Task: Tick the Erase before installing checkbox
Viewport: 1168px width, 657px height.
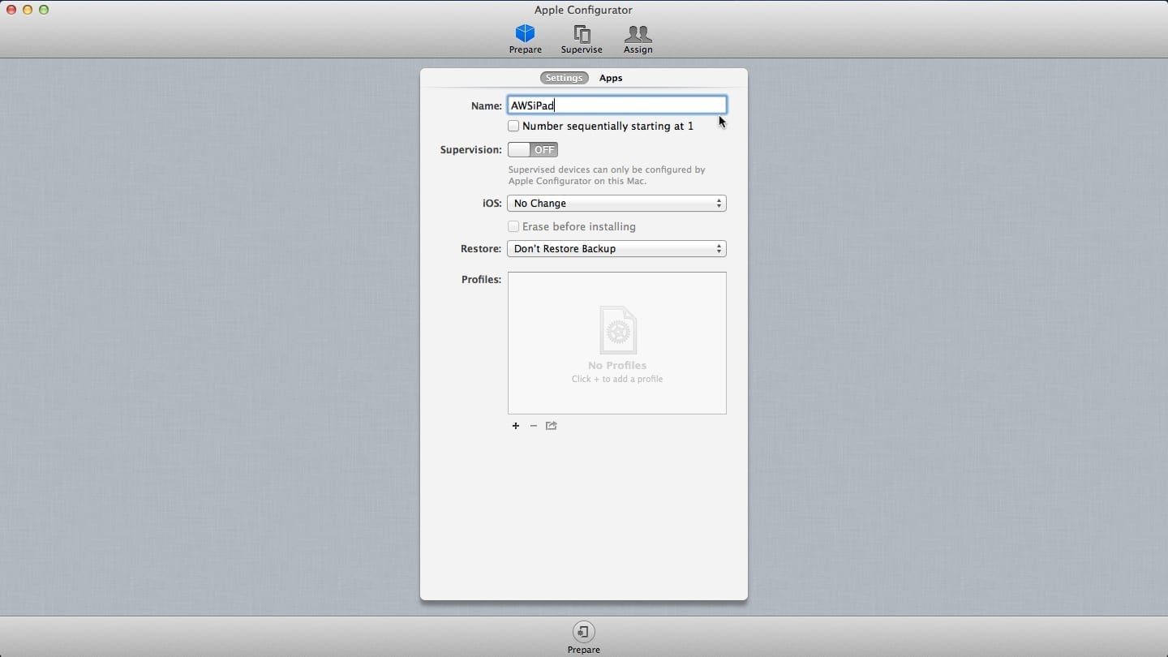Action: pos(513,226)
